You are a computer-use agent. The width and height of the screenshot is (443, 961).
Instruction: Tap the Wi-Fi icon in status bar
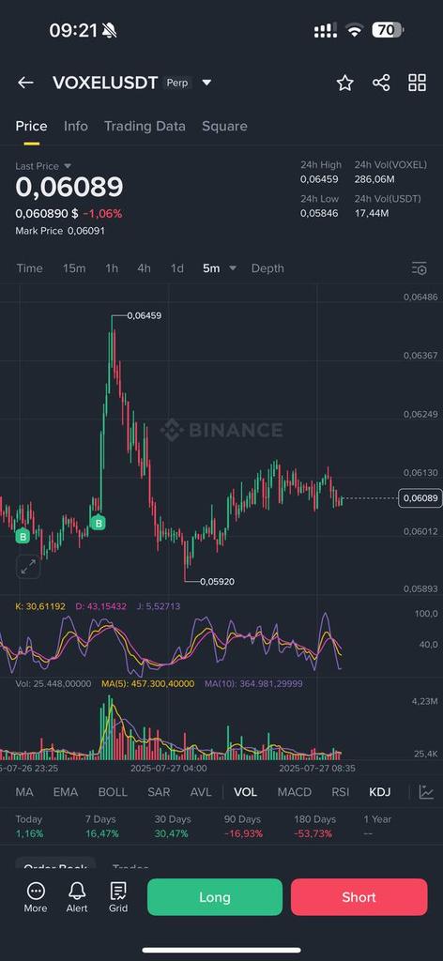point(354,30)
